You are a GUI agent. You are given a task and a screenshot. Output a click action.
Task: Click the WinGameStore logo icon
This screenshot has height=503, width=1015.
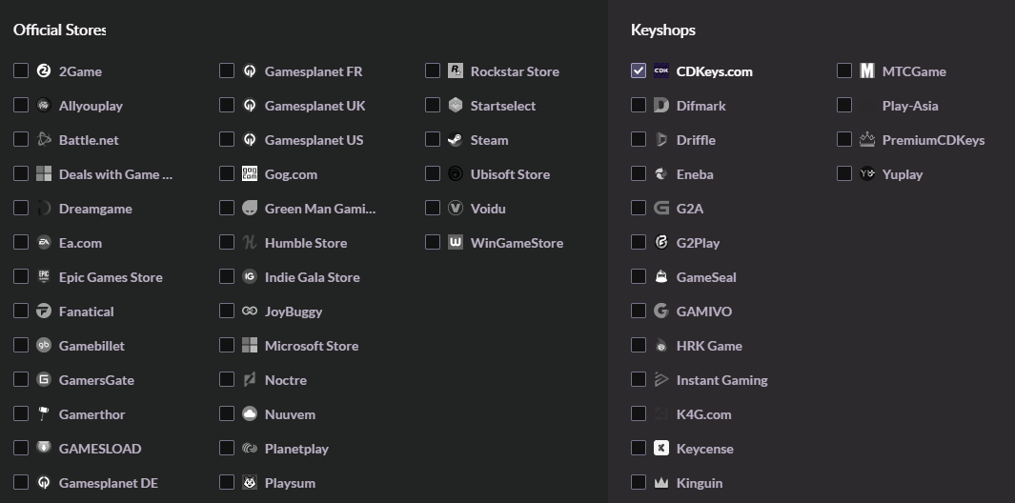click(x=455, y=242)
